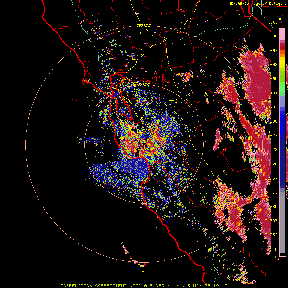
Task: Click the DCC label above the color bar
Action: click(x=281, y=19)
